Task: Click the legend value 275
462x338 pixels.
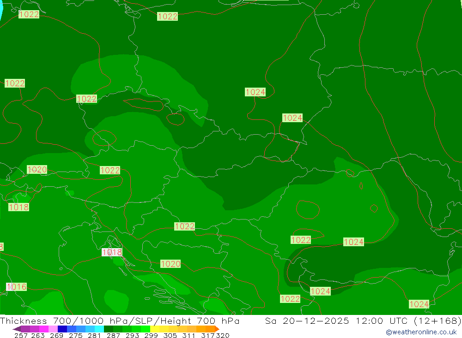Action: (75, 336)
